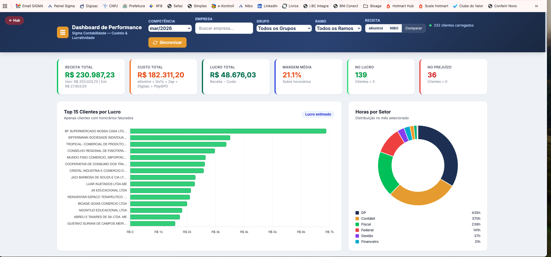Viewport: 551px width, 257px height.
Task: Open the LinkedIn bookmark
Action: [x=268, y=6]
